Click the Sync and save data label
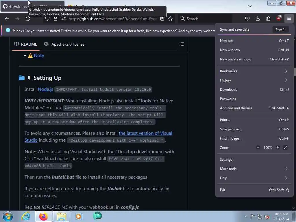Screen dimensions: 296x222 [234, 29]
